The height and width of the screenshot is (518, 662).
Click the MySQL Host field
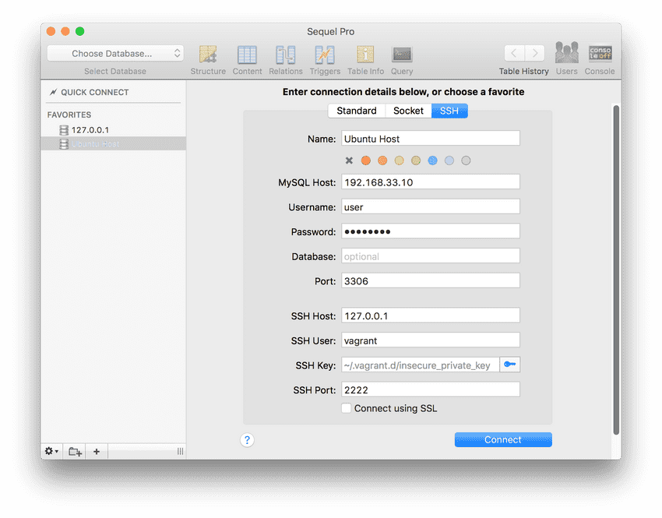(x=431, y=182)
